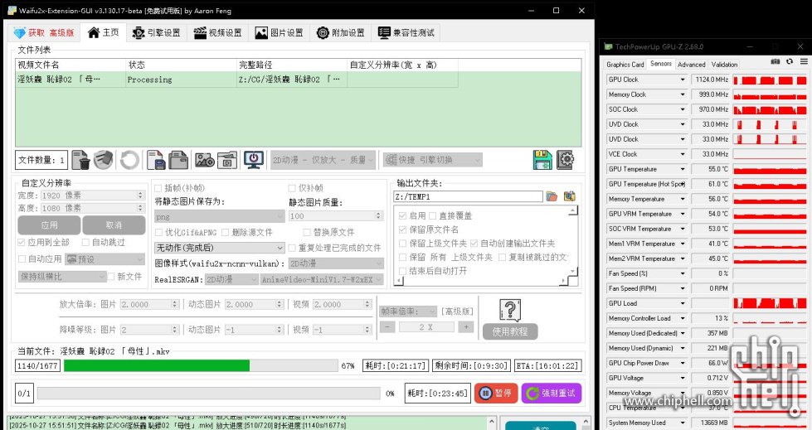Image resolution: width=812 pixels, height=430 pixels.
Task: Open the GPU-Z hamburger menu
Action: click(x=803, y=62)
